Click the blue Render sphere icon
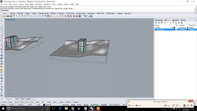Image resolution: width=197 pixels, height=111 pixels. tap(80, 16)
